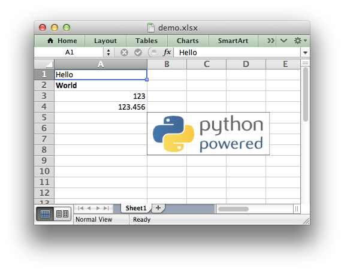344x272 pixels.
Task: Select row 10 header
Action: (44, 171)
